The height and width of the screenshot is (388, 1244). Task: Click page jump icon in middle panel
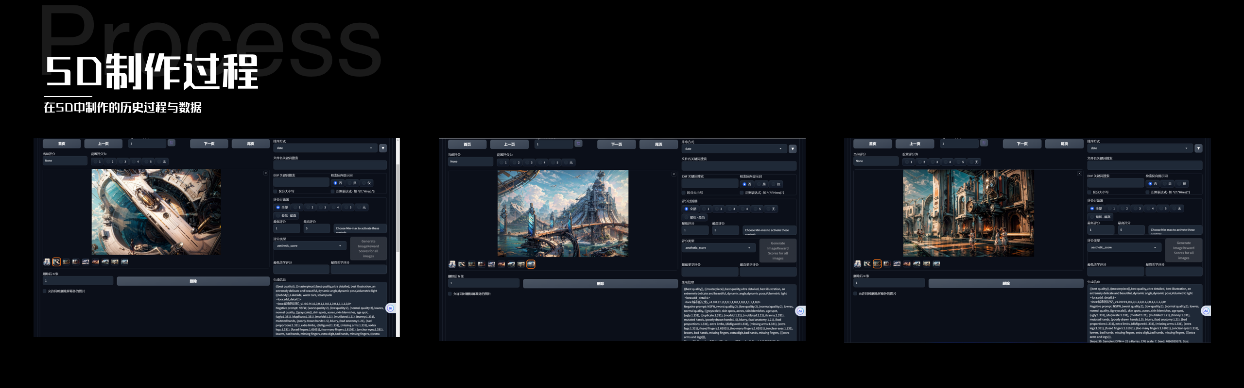click(x=578, y=144)
